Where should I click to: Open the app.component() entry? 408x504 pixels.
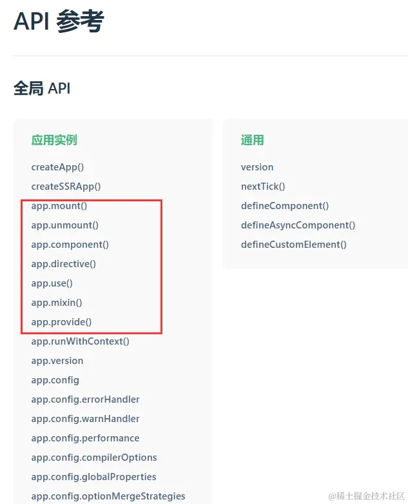(70, 245)
